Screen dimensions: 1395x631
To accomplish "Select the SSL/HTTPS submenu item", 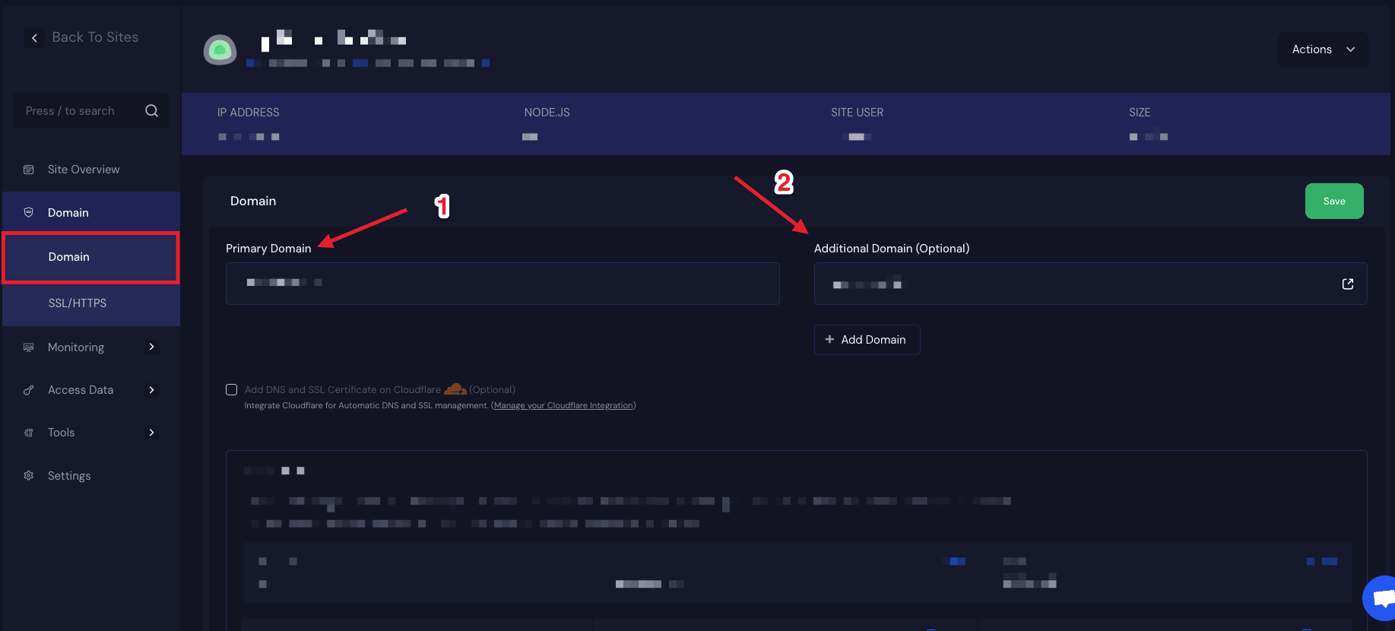I will point(78,303).
